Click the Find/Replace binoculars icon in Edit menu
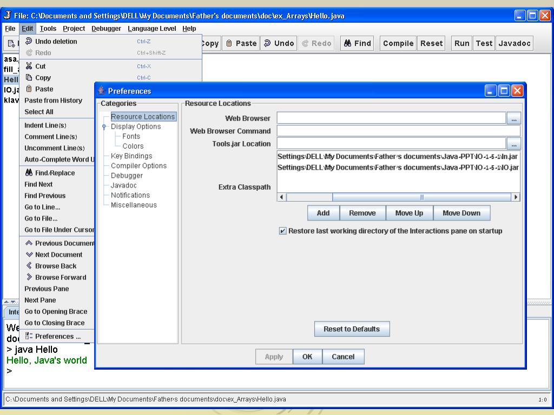This screenshot has height=415, width=554. (x=29, y=172)
